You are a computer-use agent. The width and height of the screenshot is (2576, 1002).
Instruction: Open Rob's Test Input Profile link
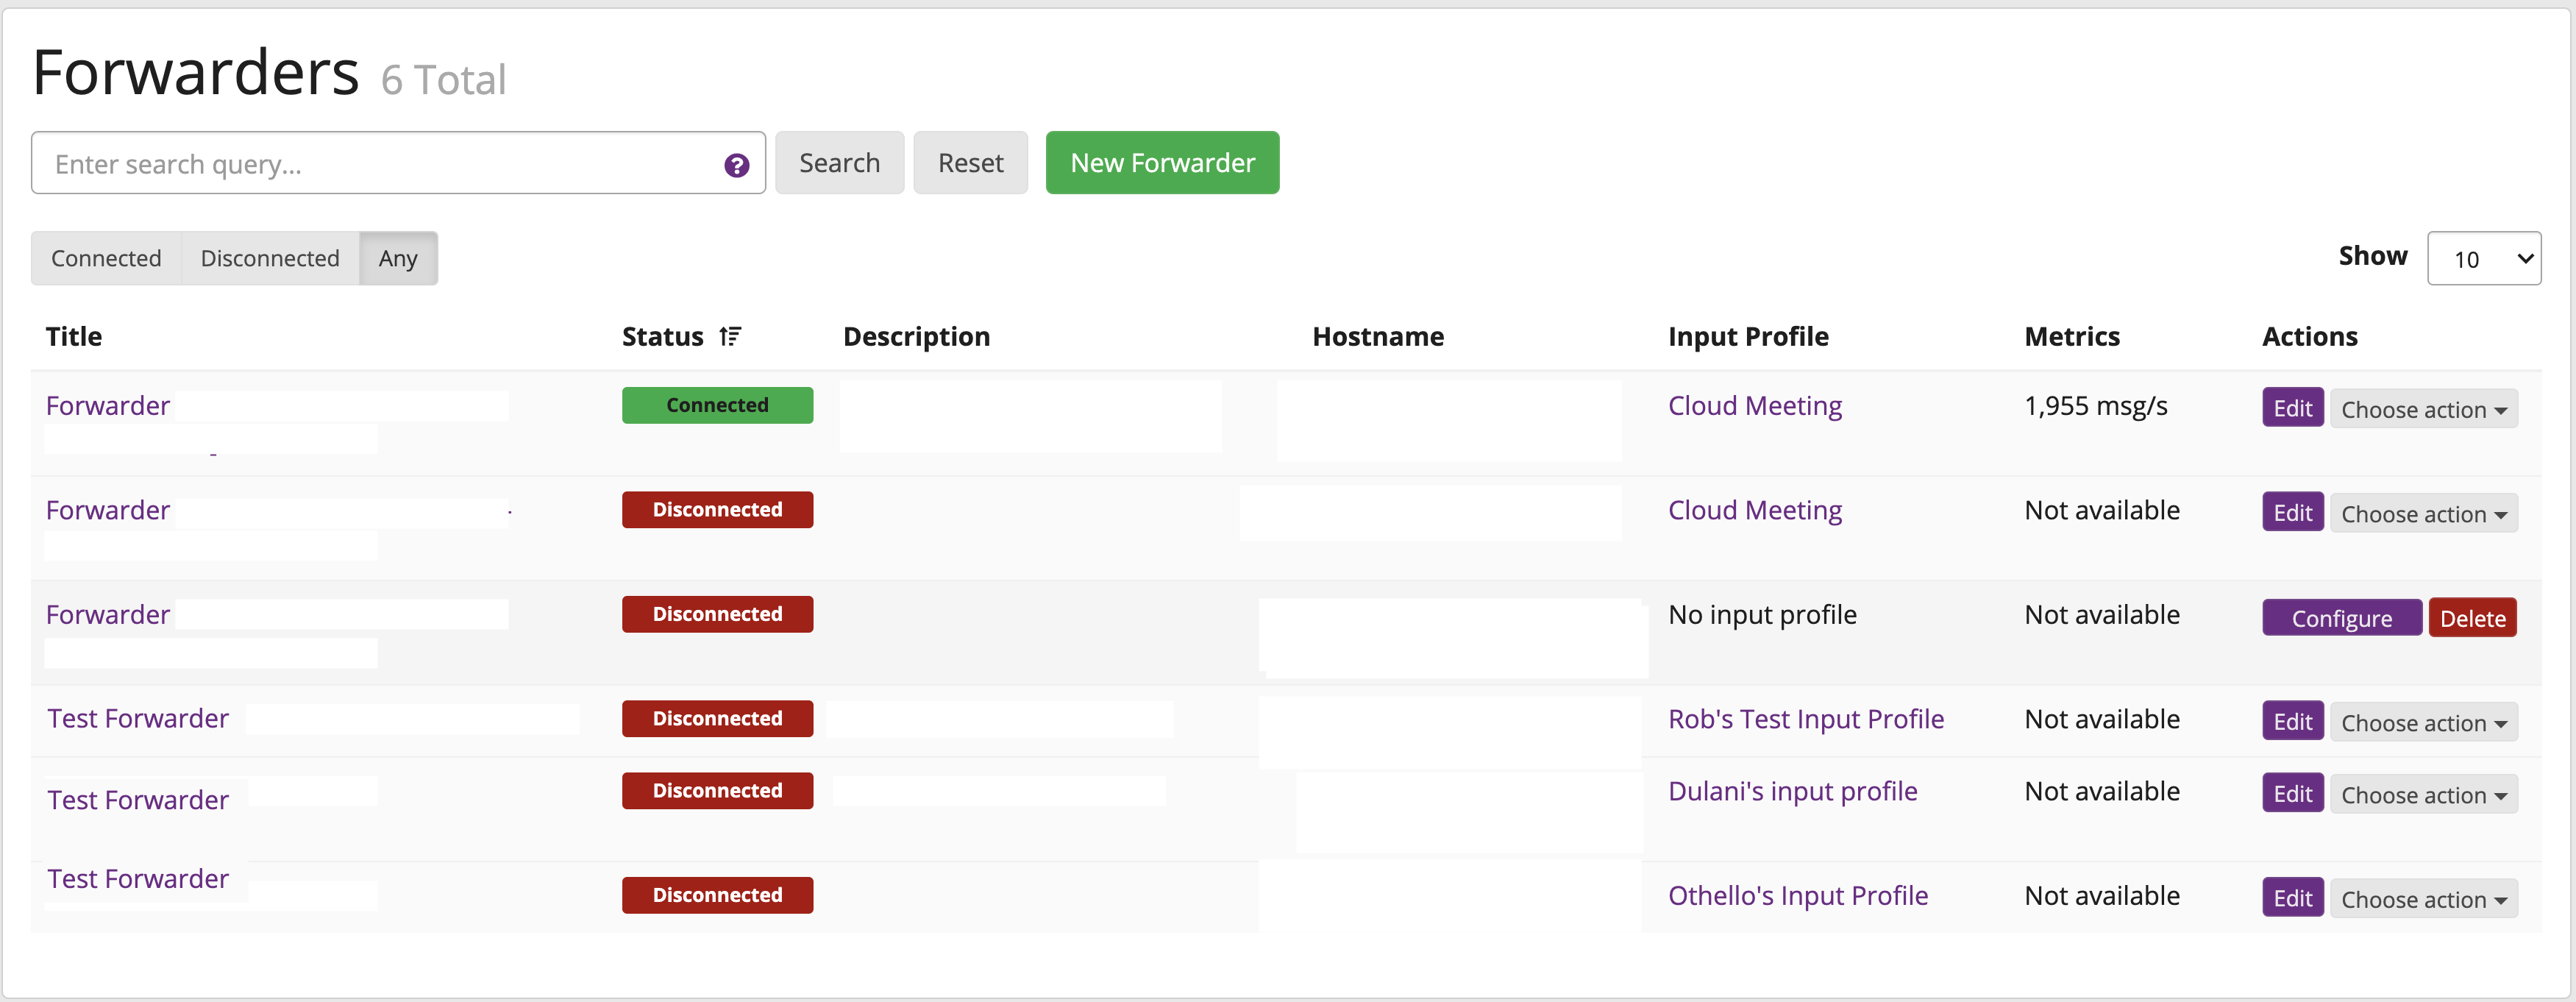(x=1805, y=719)
